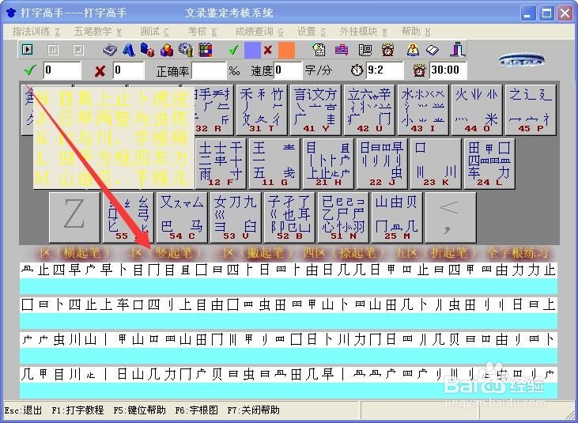The width and height of the screenshot is (578, 423).
Task: Open the 帮助 menu
Action: (416, 32)
